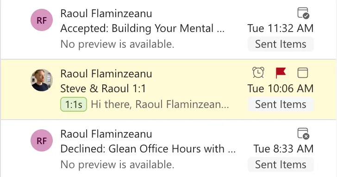Click the Tue 8:33 AM timestamp
The width and height of the screenshot is (337, 177).
coord(283,149)
